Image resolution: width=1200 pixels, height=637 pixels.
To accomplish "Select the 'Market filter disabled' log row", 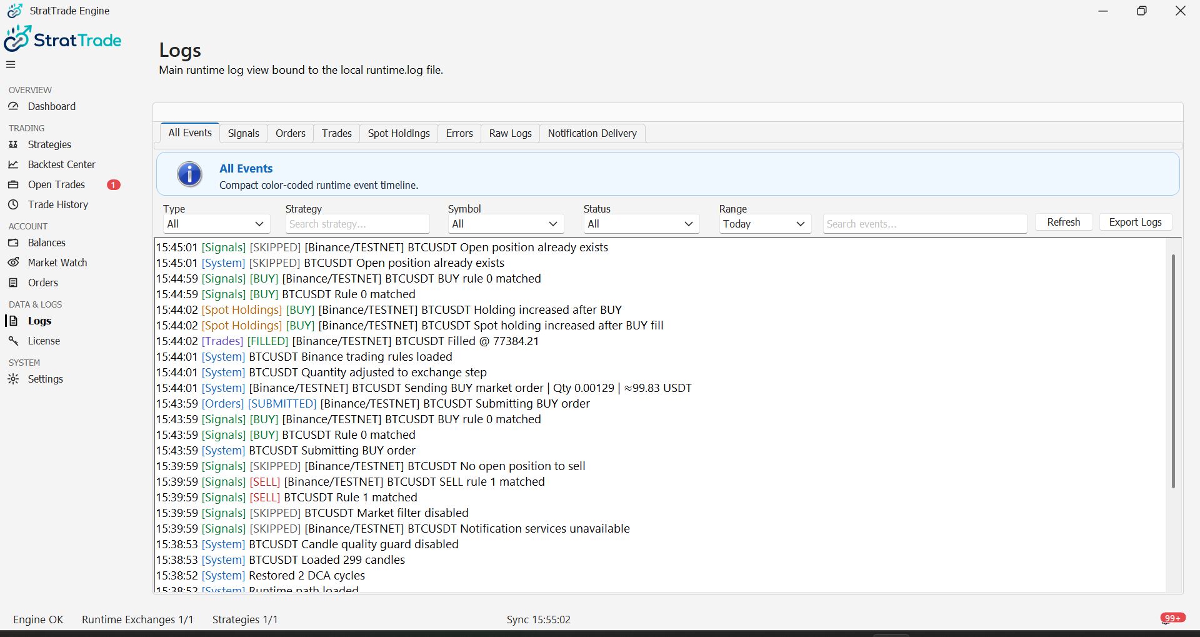I will 312,513.
